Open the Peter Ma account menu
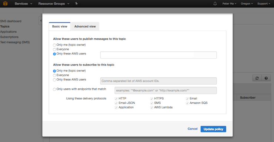 click(x=229, y=4)
